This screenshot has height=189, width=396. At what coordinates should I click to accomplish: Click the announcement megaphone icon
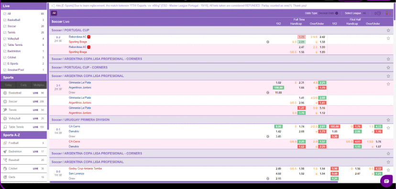[53, 6]
